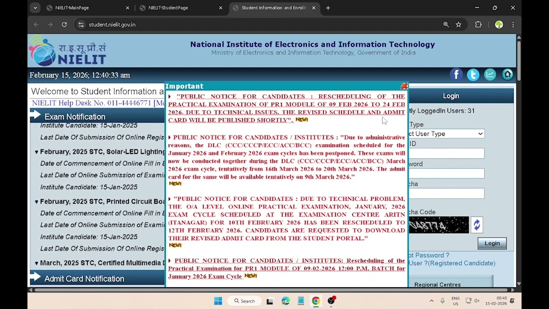Show hidden system tray icons
549x309 pixels.
(x=431, y=301)
